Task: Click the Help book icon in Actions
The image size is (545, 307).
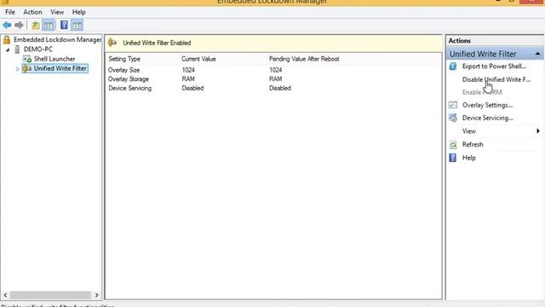Action: coord(453,158)
